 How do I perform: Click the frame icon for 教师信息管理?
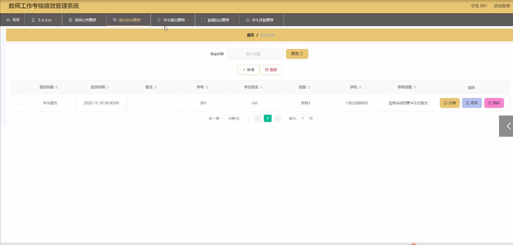click(203, 20)
